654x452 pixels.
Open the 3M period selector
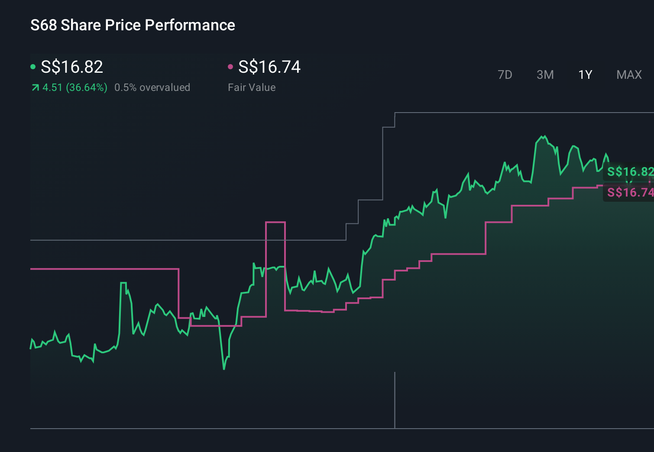point(545,74)
